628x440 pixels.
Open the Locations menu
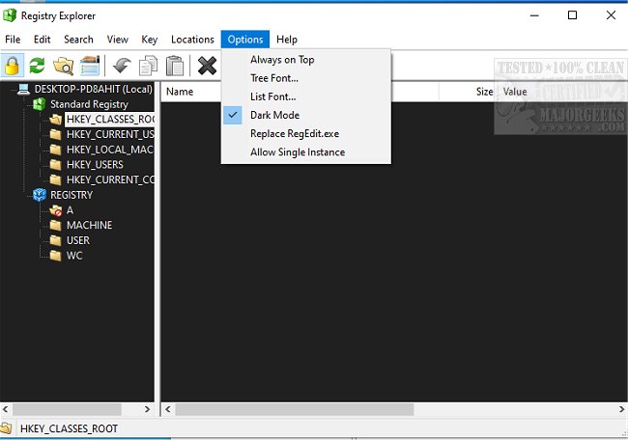pos(192,40)
